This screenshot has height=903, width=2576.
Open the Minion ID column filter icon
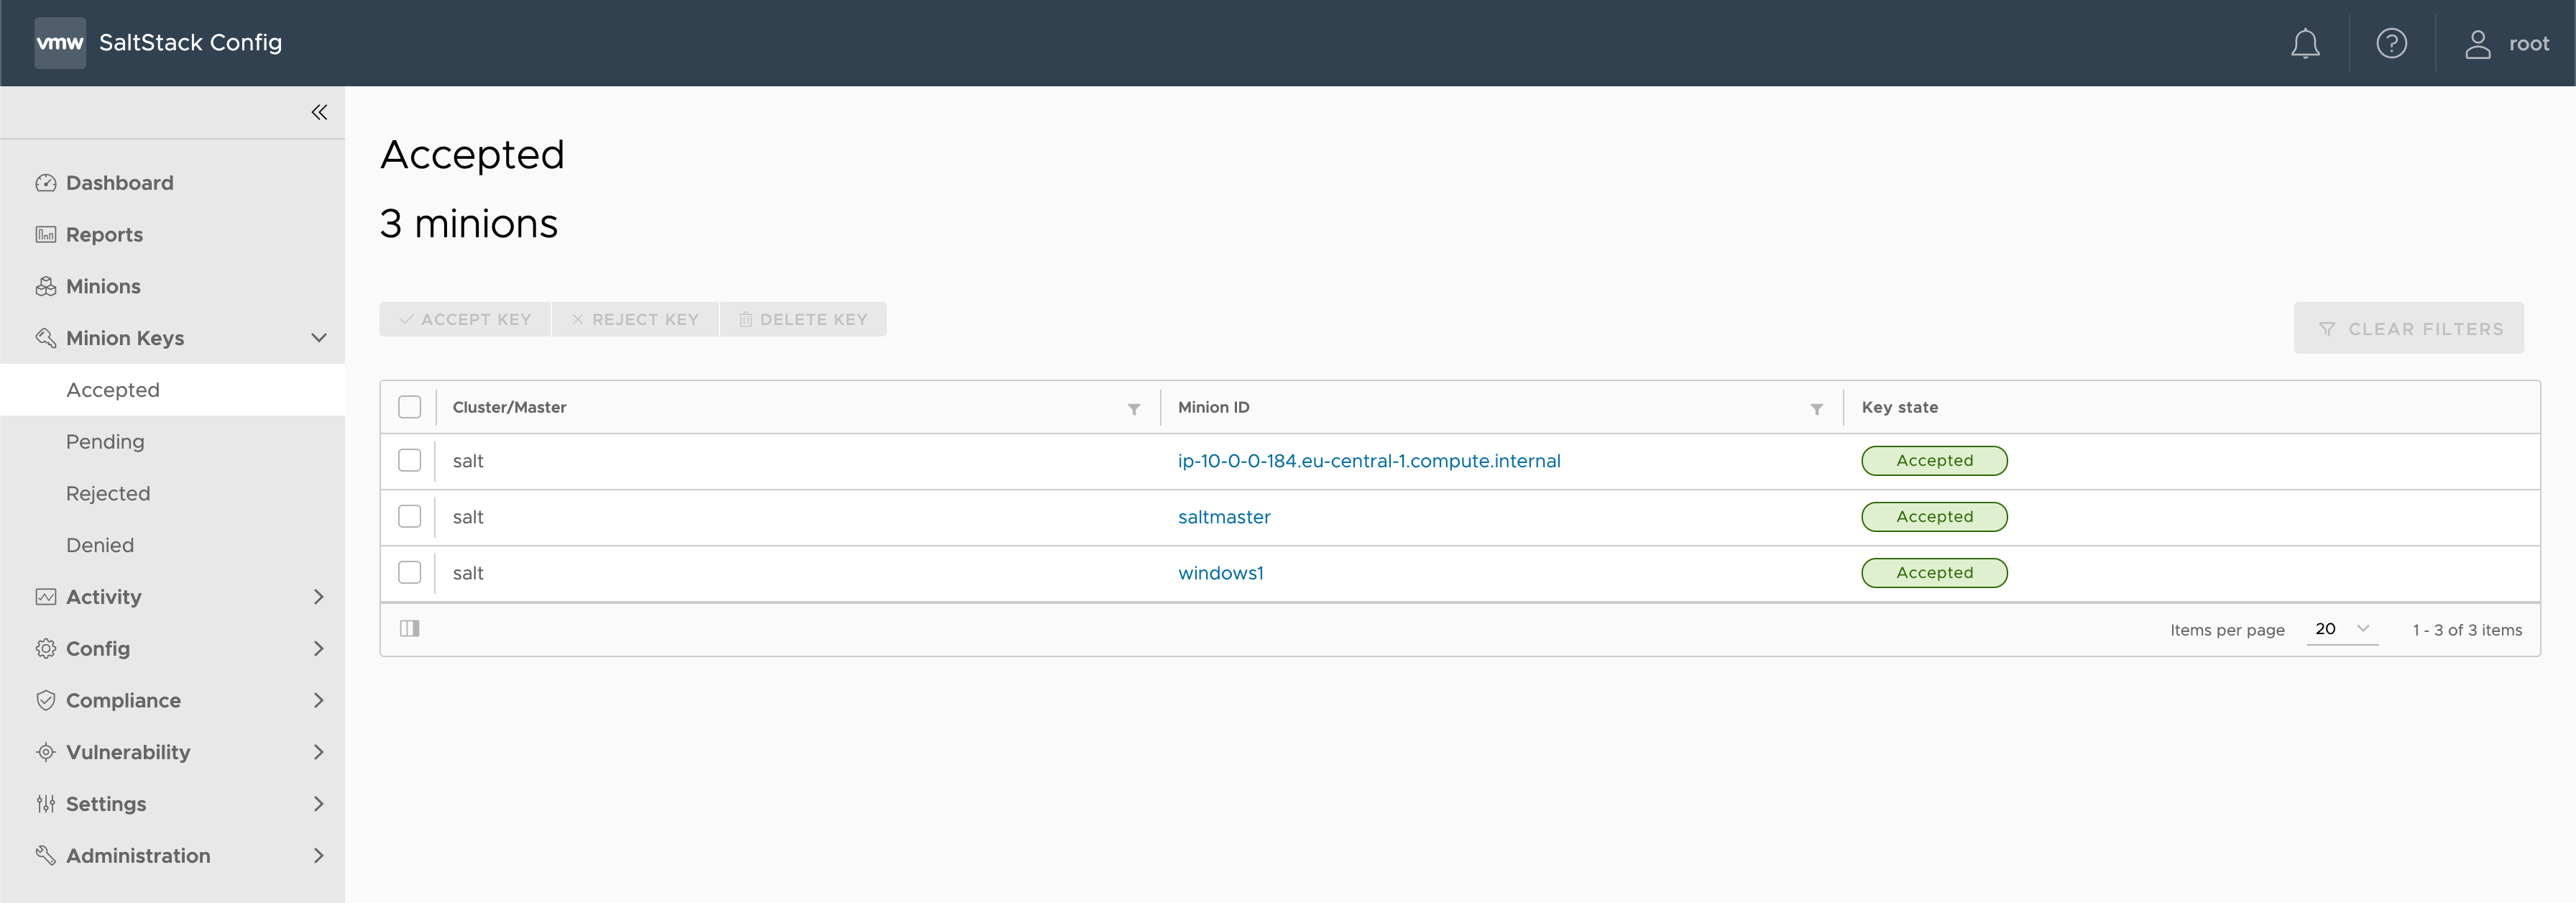coord(1816,408)
